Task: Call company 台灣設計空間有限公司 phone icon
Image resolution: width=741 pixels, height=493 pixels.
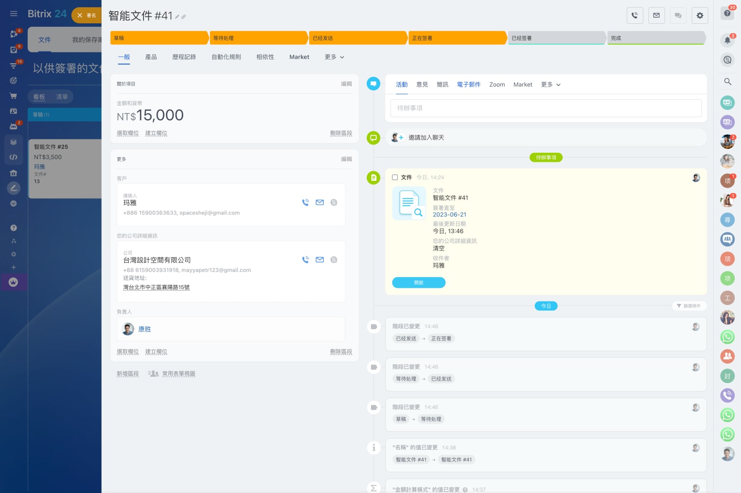Action: pyautogui.click(x=305, y=260)
